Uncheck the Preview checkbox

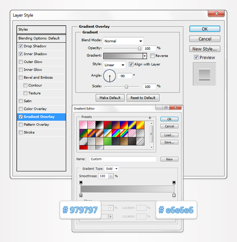[x=196, y=57]
